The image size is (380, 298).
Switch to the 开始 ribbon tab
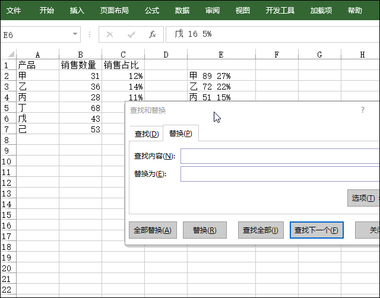(47, 11)
